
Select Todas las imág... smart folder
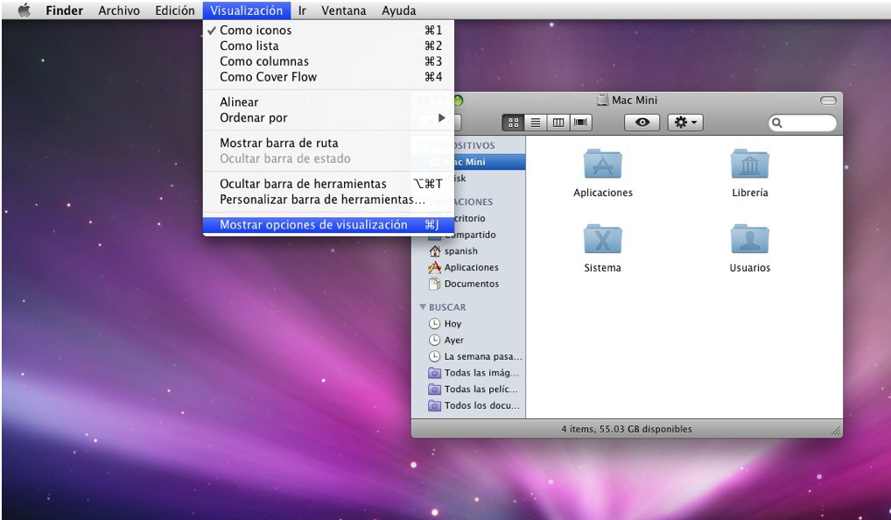469,374
